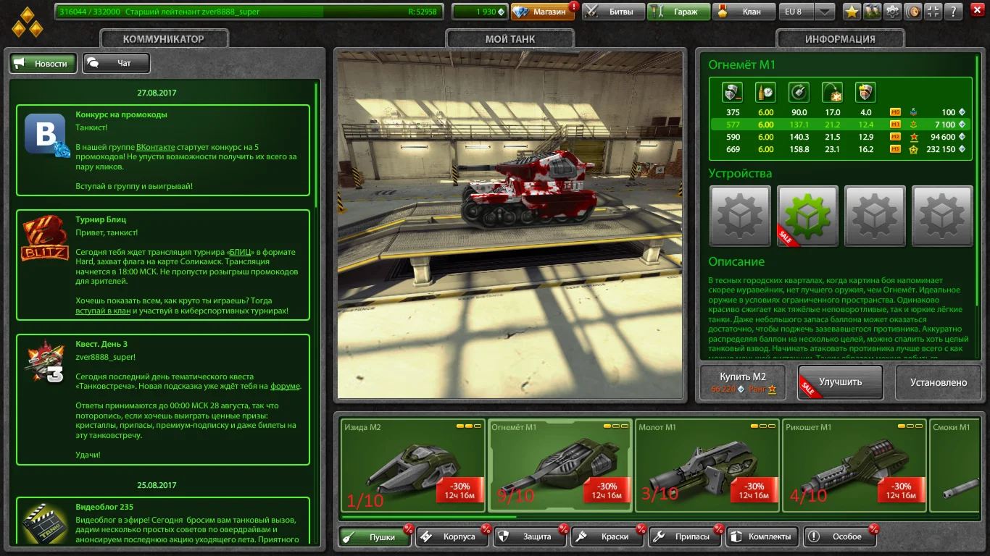Click the M2 modification badge
The image size is (990, 556).
click(x=895, y=137)
